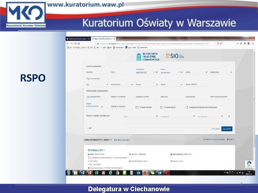Expand the Miejscowość dropdown
The width and height of the screenshot is (258, 193).
[x=221, y=72]
